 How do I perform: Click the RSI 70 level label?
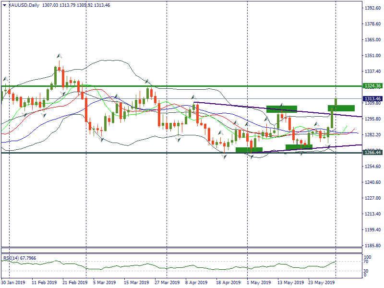[x=366, y=262]
